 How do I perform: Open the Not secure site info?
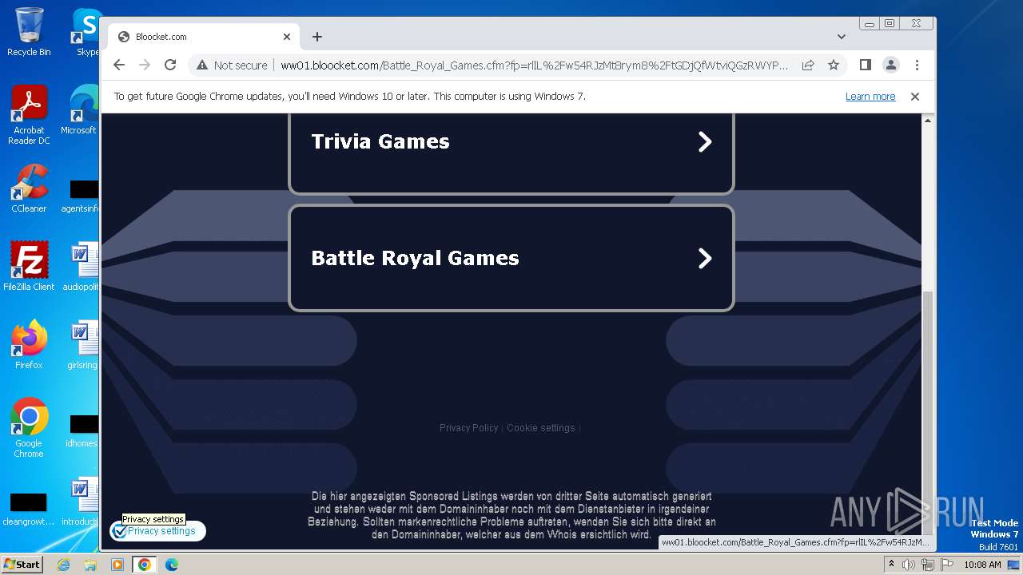[x=232, y=65]
